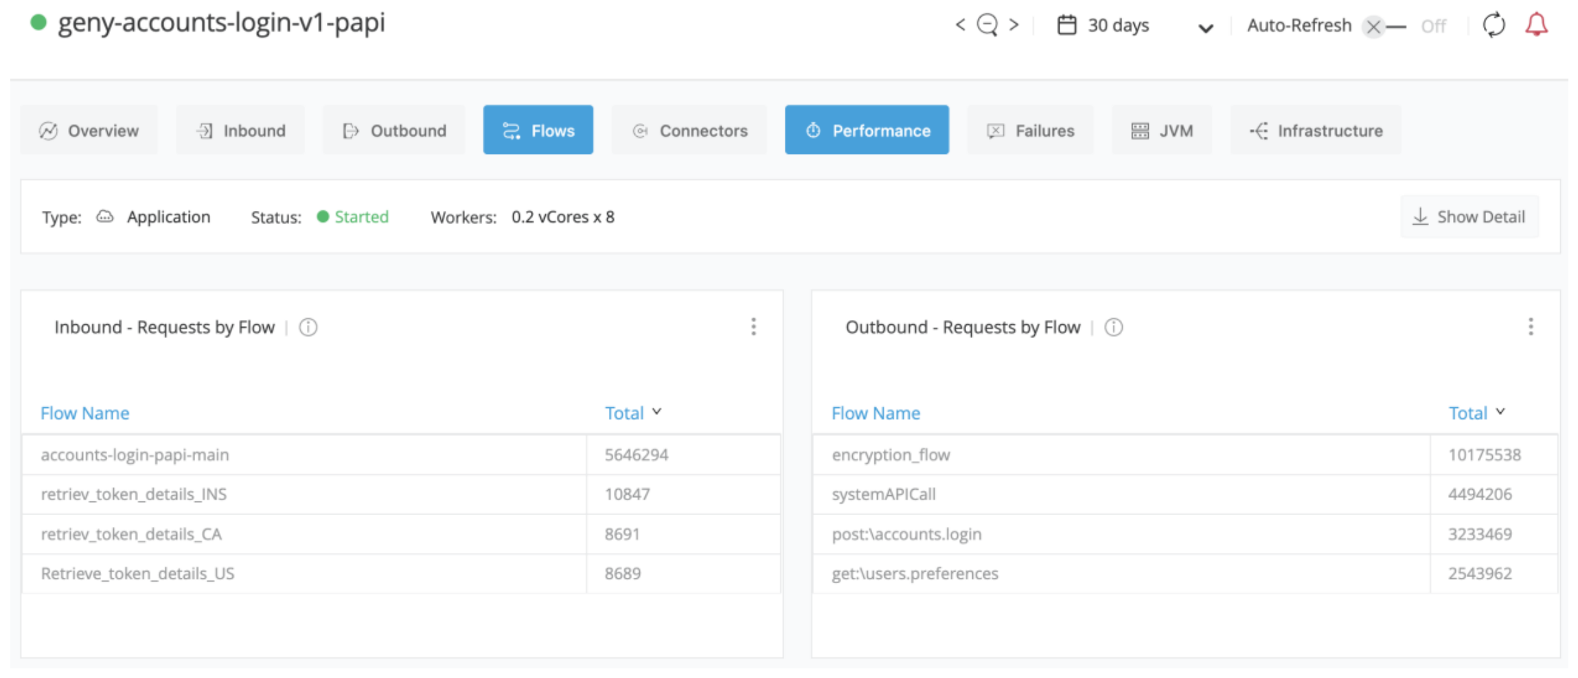
Task: Click the 5646294 total value
Action: point(637,455)
